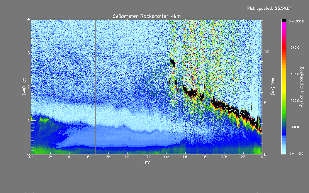Click the 'AGL (km)' left axis label
The image size is (309, 193).
tap(24, 86)
